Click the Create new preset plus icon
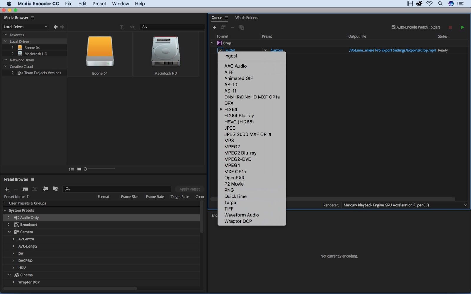Image resolution: width=471 pixels, height=294 pixels. tap(7, 189)
